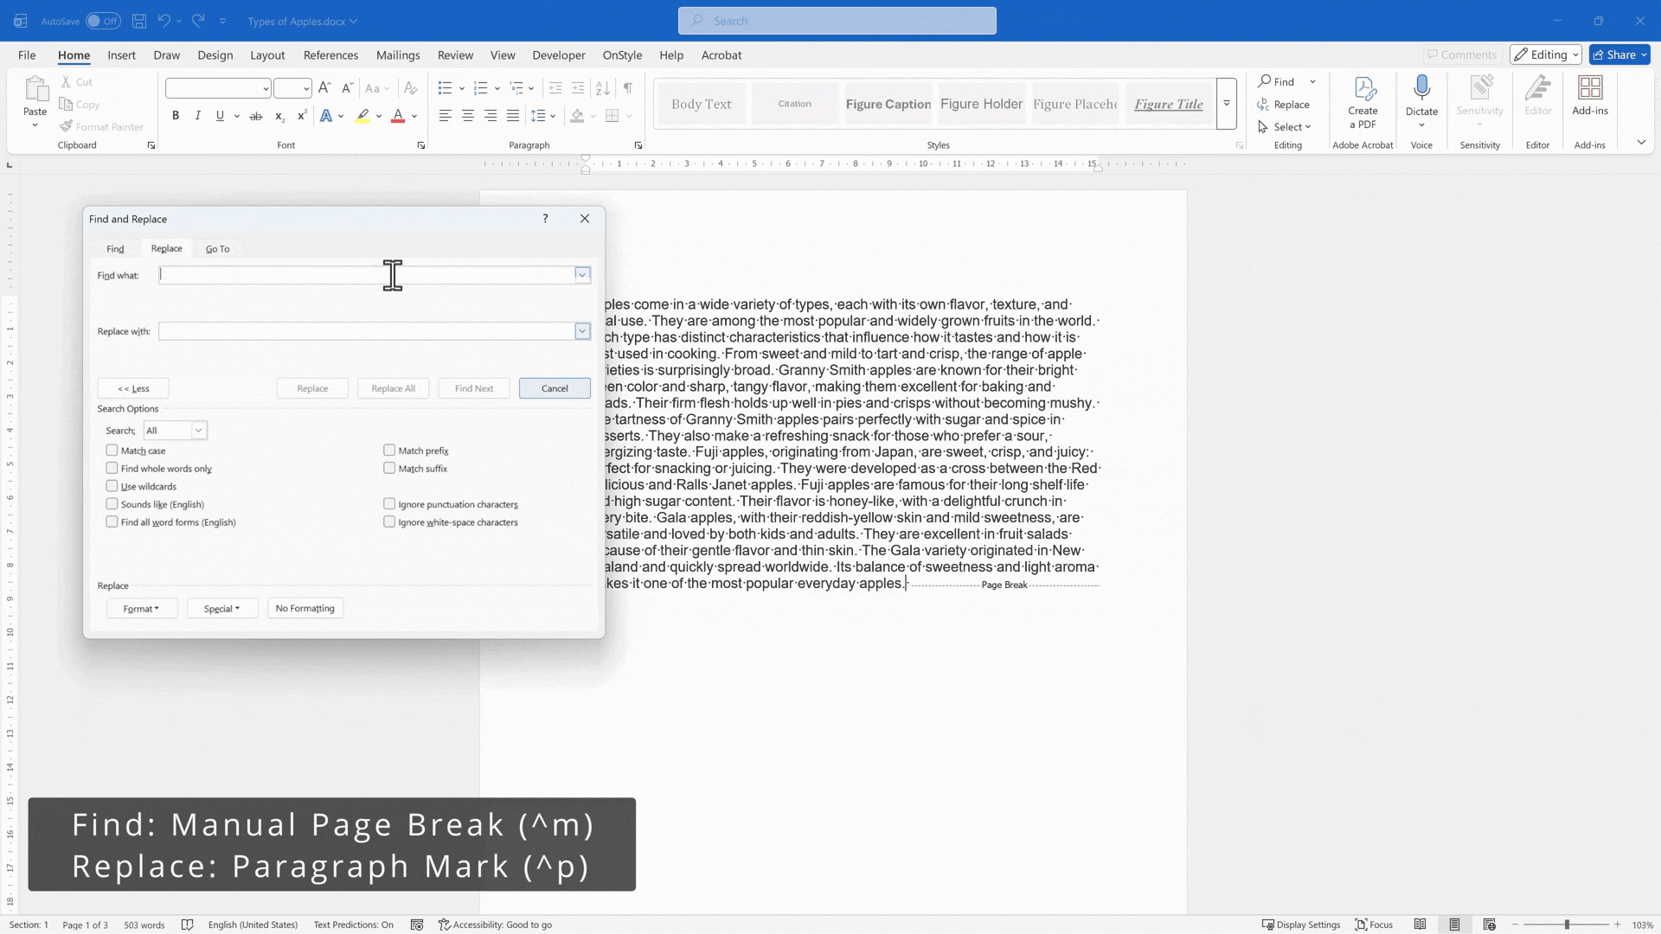
Task: Toggle Italic formatting in ribbon
Action: [197, 116]
